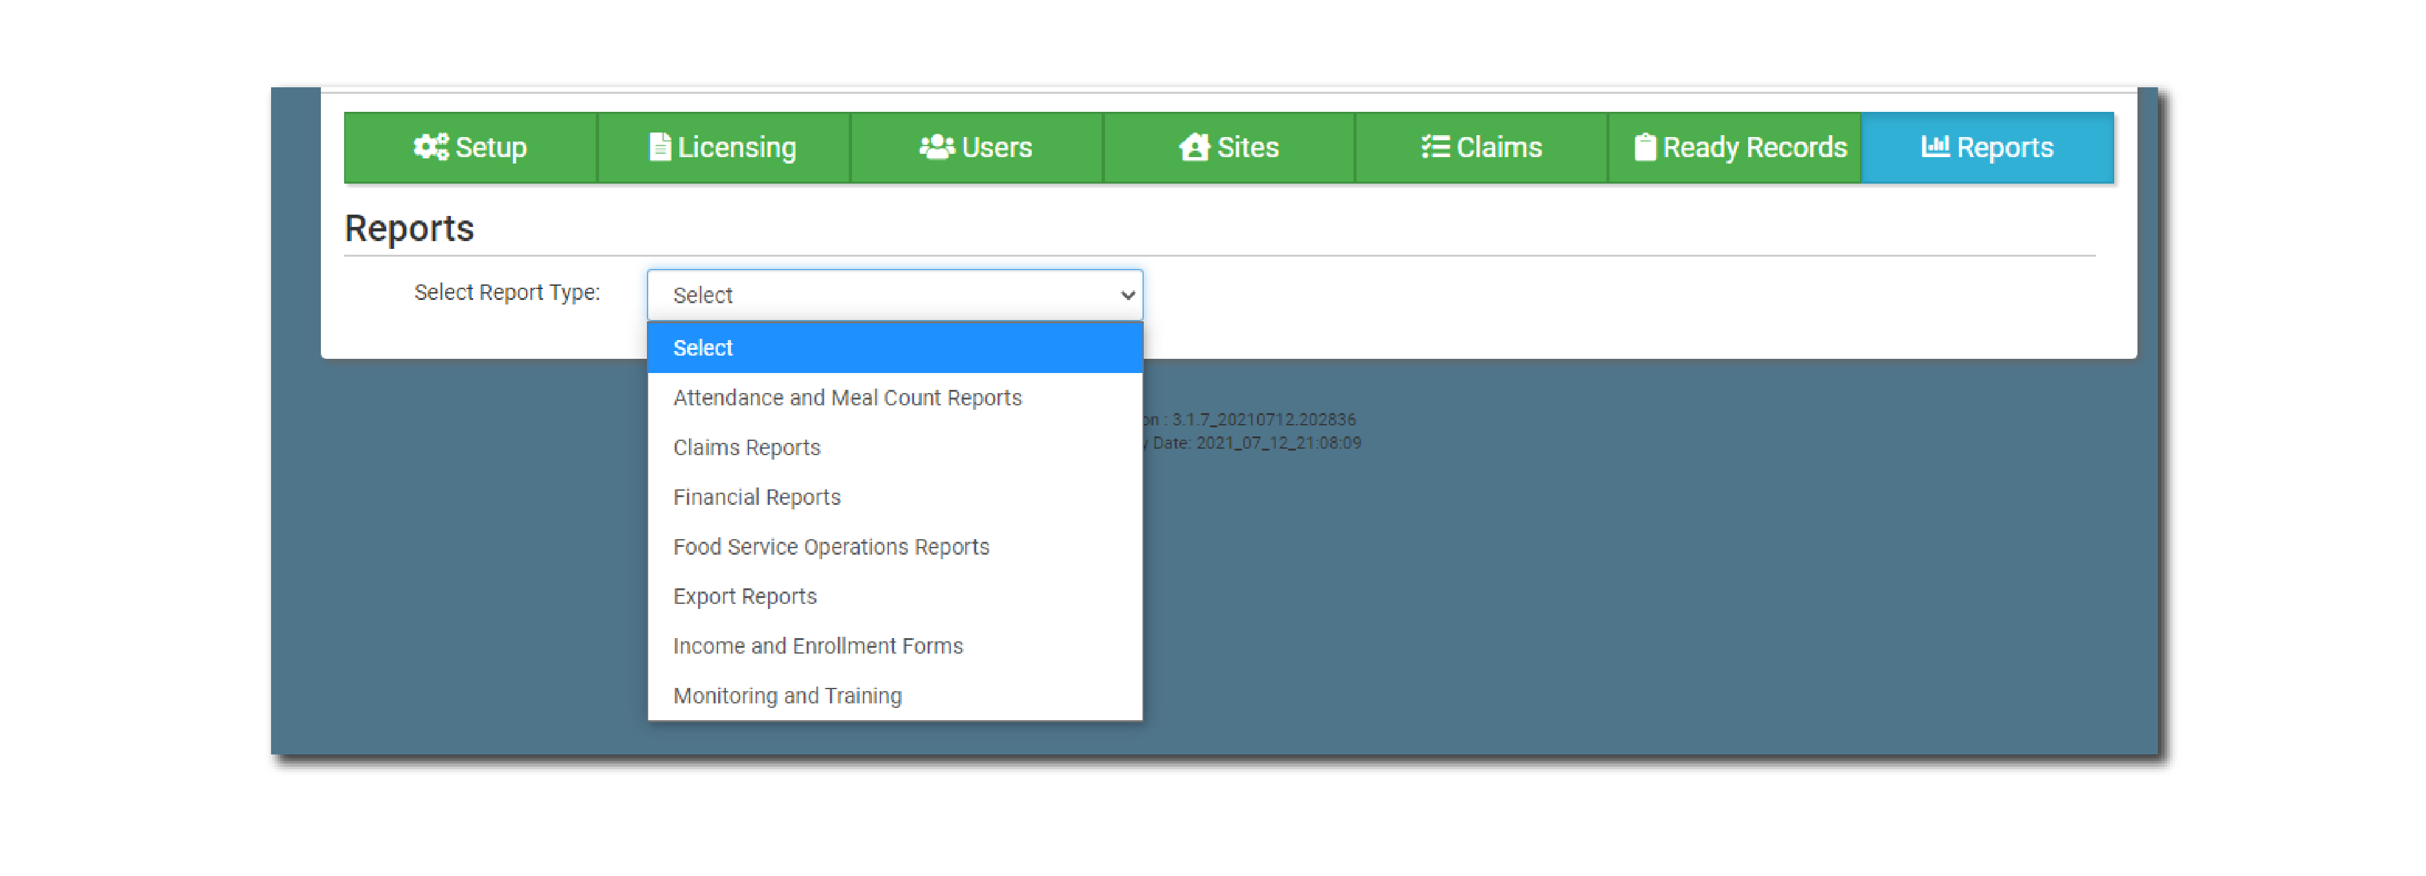Select the highlighted Select placeholder option
Viewport: 2426px width, 876px height.
[703, 348]
